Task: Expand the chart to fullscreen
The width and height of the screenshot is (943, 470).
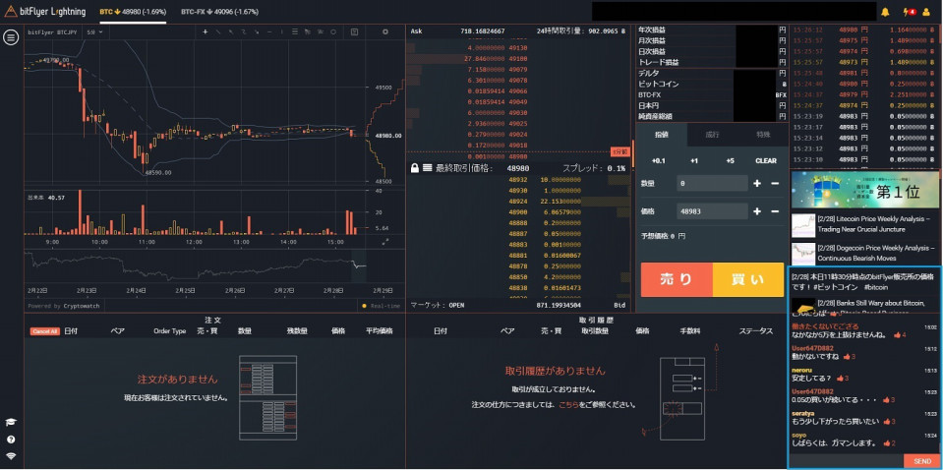Action: coord(385,241)
